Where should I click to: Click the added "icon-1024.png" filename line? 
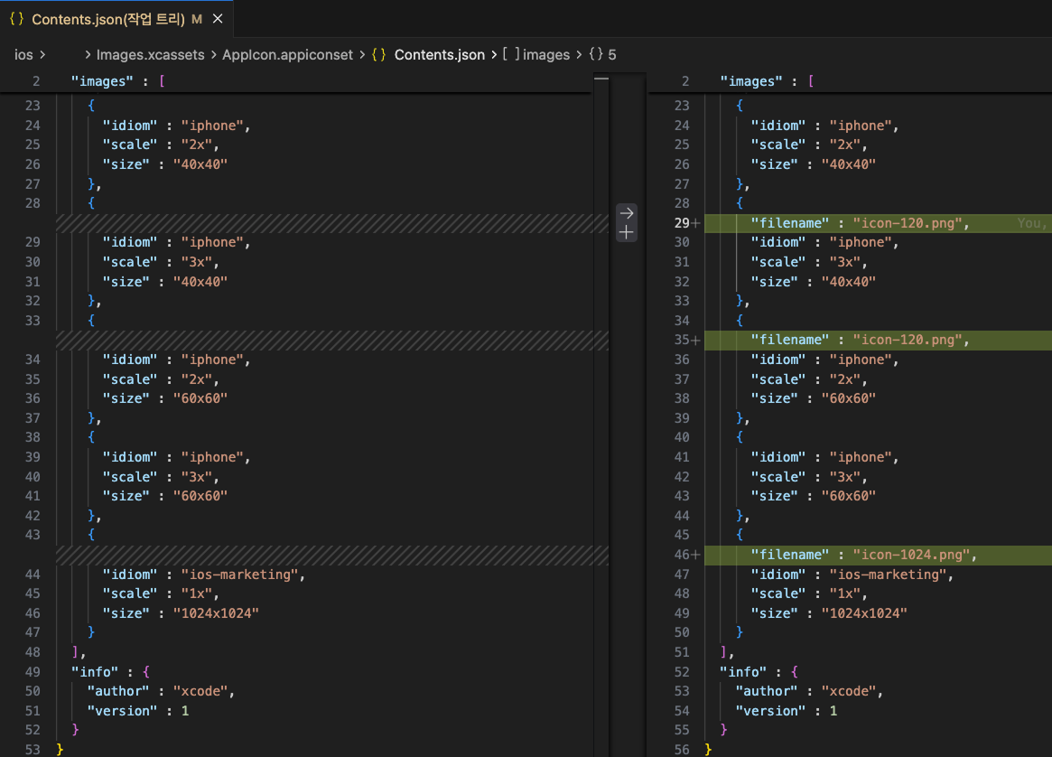click(x=865, y=555)
